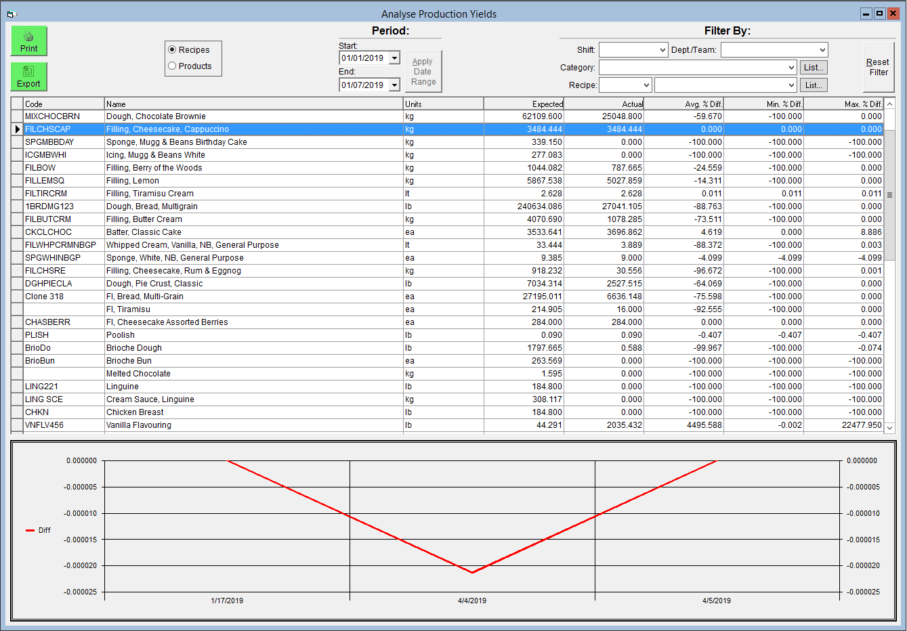Screen dimensions: 907x631
Task: Sort by Avg. % Diff. column header
Action: click(683, 104)
